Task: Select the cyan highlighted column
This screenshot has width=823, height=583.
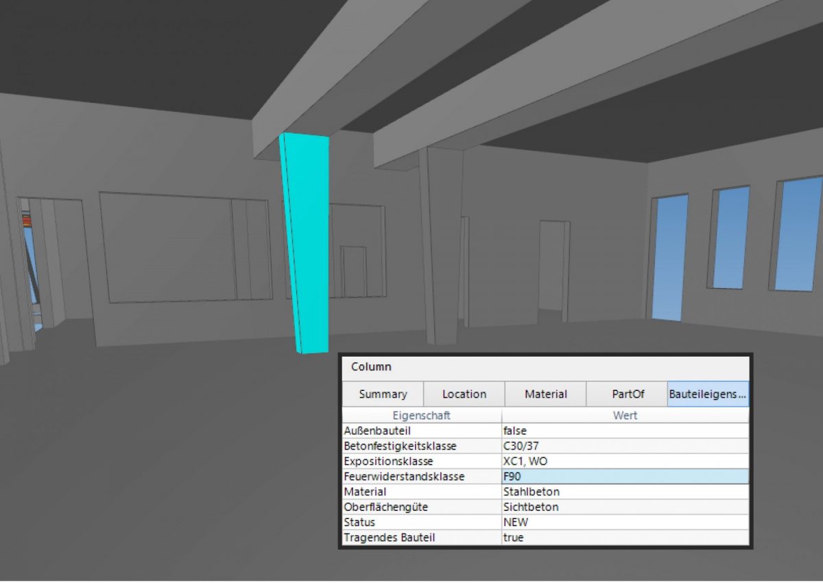Action: 306,243
